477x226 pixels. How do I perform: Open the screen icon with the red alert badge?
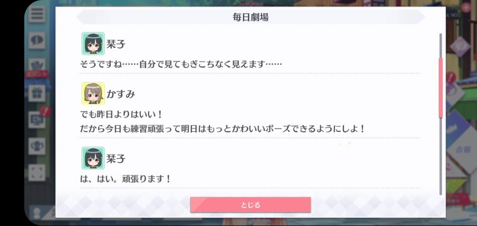point(37,120)
